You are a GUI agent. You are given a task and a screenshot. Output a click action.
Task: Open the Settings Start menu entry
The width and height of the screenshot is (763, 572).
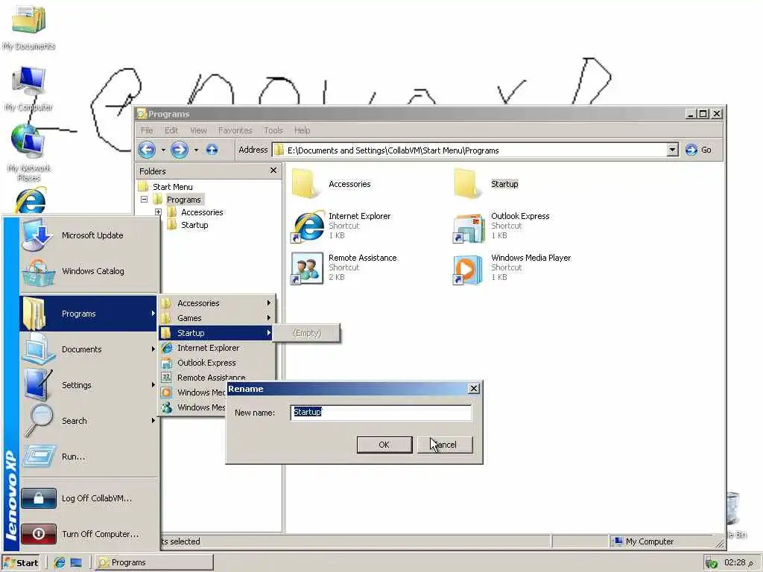tap(88, 385)
